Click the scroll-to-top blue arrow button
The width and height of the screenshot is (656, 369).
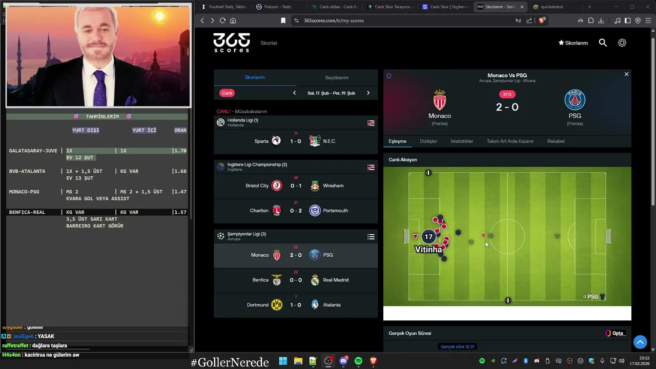640,342
